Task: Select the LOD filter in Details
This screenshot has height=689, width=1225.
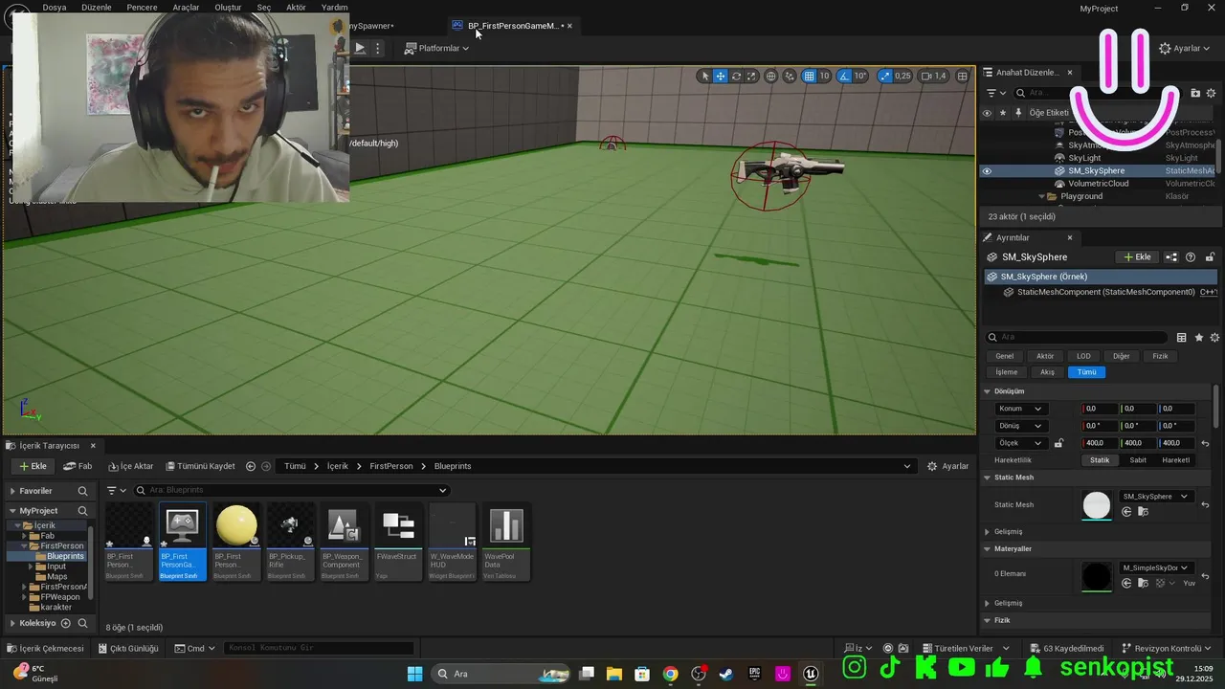Action: [1083, 356]
